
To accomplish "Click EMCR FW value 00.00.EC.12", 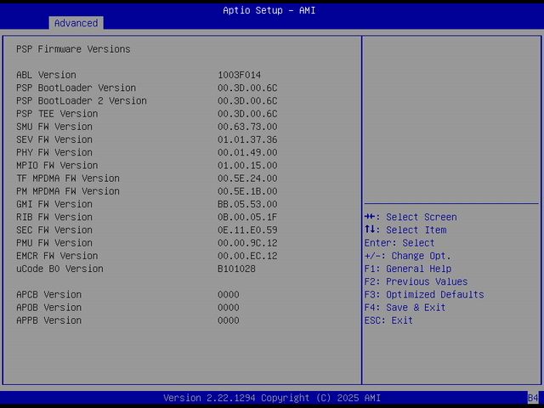I will 247,256.
